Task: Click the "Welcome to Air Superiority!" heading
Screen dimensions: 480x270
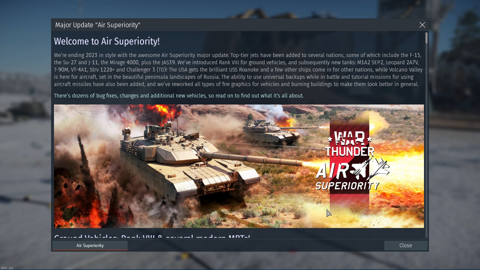Action: [107, 41]
